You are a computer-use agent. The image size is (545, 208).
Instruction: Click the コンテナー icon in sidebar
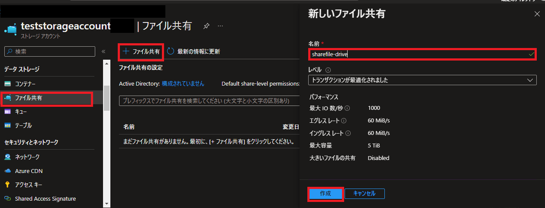[8, 83]
